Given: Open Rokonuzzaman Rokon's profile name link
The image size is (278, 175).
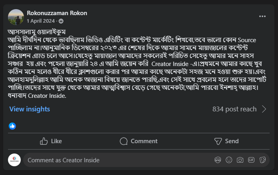Looking at the screenshot, I should coord(57,13).
